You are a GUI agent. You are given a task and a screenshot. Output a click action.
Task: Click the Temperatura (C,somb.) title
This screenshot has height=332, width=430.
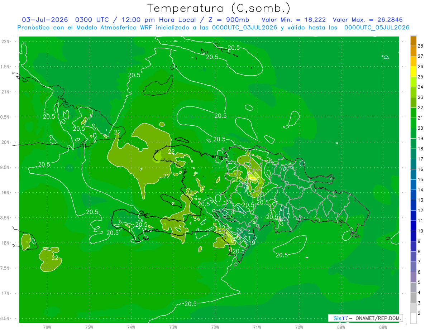[x=219, y=8]
